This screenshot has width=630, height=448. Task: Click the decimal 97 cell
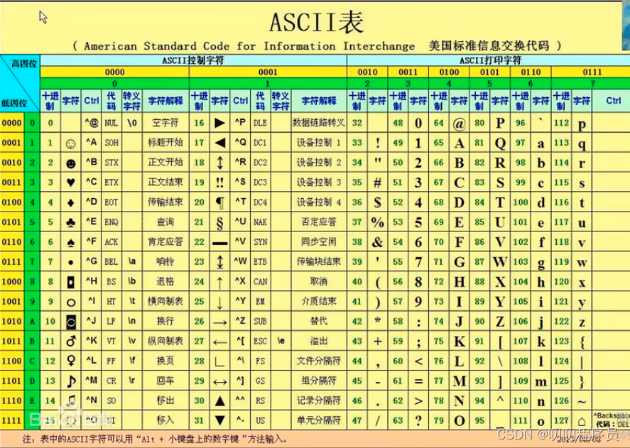click(x=521, y=143)
